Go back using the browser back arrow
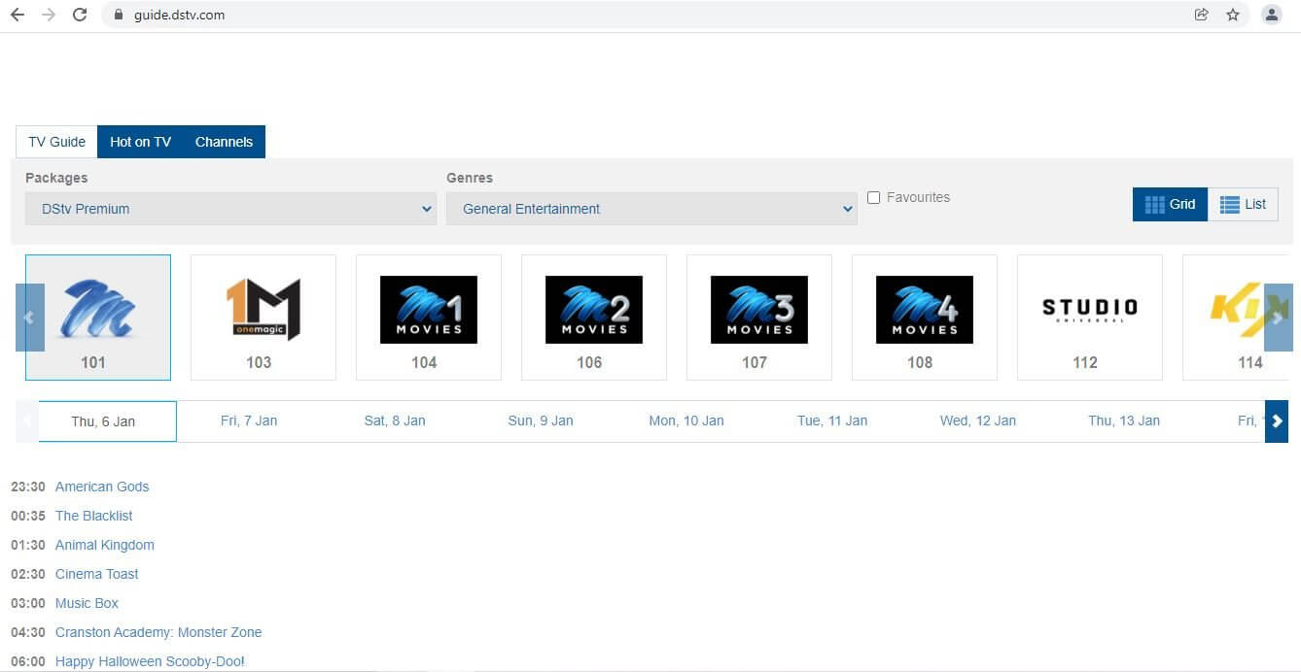1301x672 pixels. point(18,15)
